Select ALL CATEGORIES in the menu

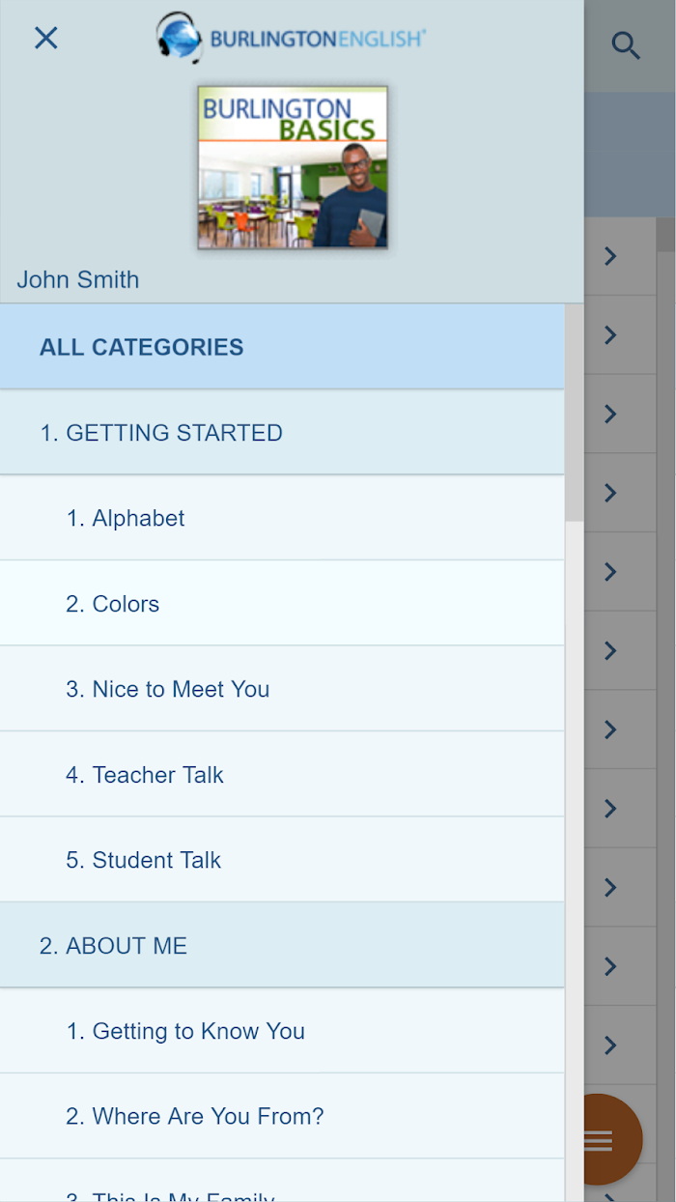pyautogui.click(x=282, y=347)
